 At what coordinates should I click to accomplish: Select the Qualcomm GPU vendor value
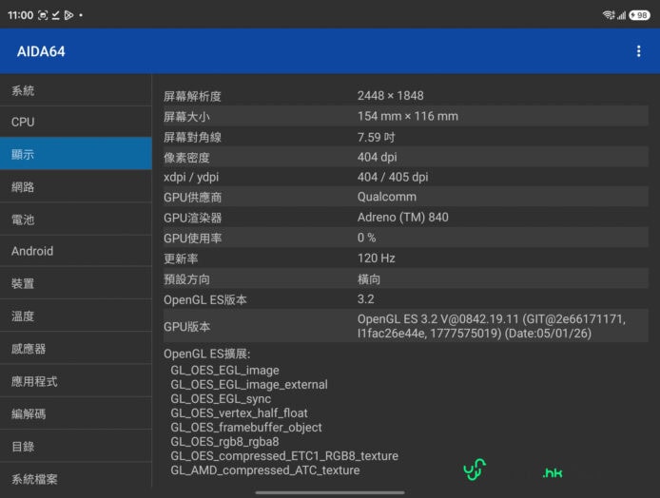point(387,197)
